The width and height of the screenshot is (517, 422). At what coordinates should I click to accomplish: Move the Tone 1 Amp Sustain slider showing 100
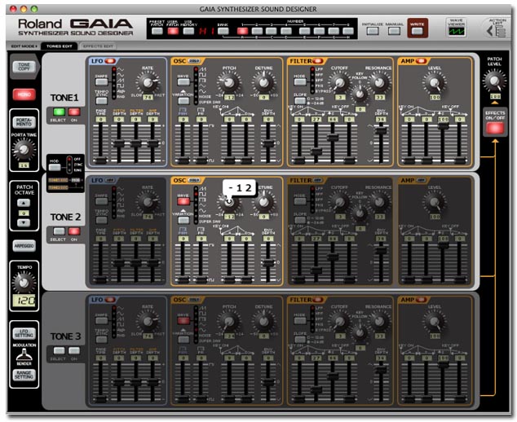click(x=443, y=125)
